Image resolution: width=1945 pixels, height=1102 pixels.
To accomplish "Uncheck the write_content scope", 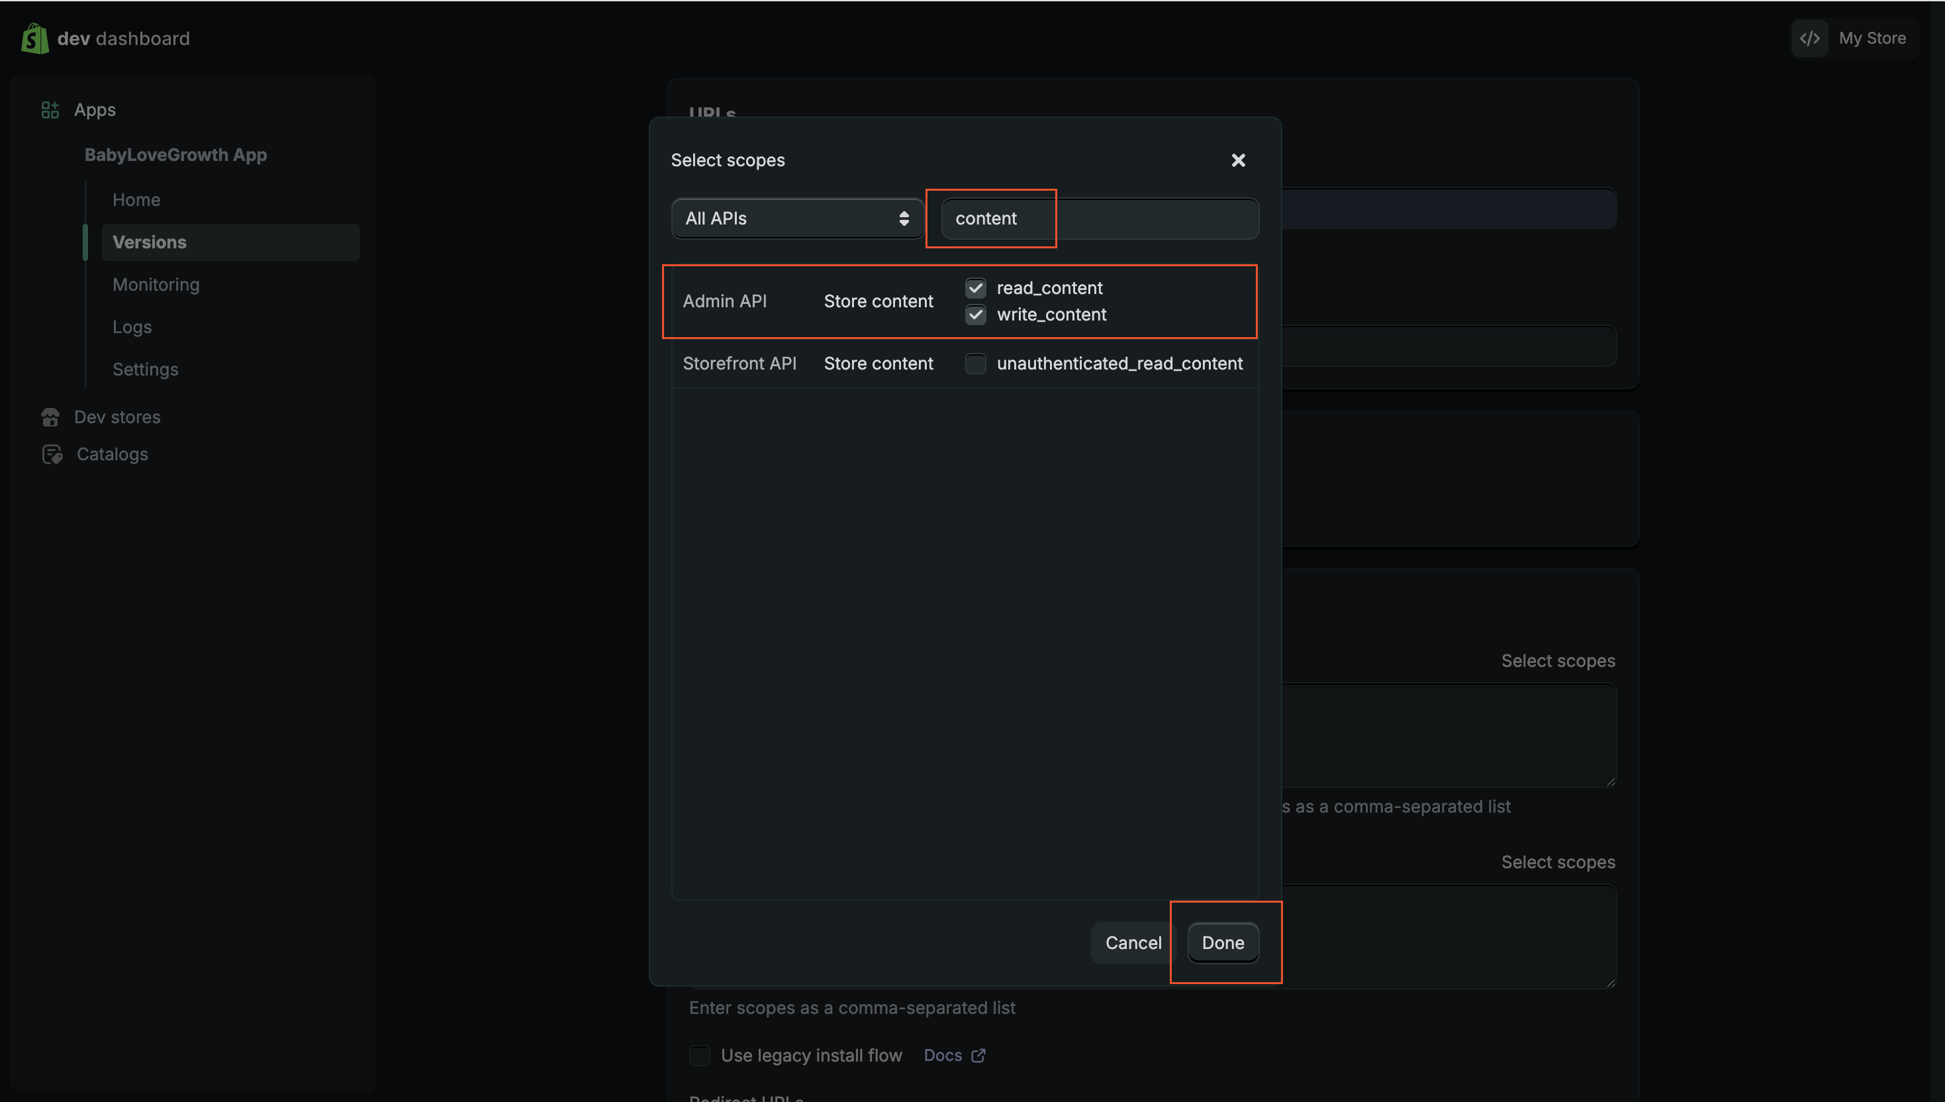I will click(975, 314).
